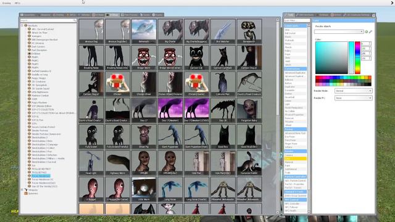Spawn the Ghost Pig nextbot

tap(144, 136)
